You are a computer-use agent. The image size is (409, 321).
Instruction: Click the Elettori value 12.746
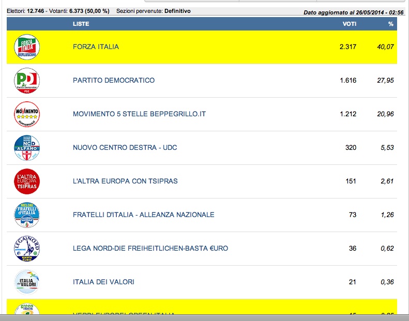[36, 11]
